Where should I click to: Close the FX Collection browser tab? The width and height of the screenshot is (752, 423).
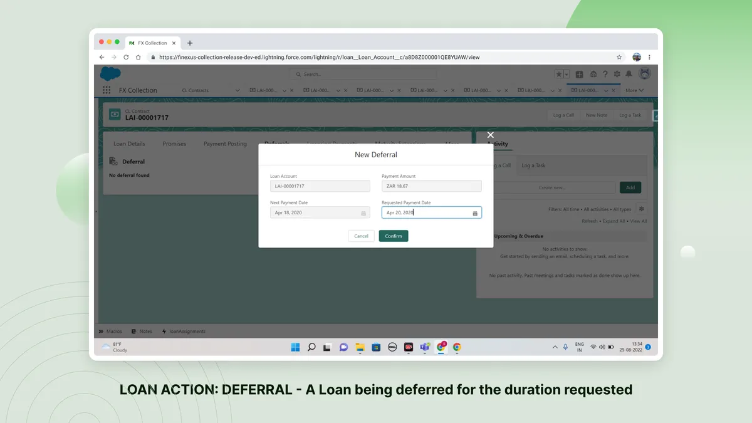coord(174,43)
